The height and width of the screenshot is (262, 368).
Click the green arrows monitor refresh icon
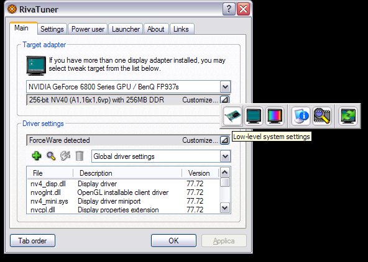click(348, 115)
